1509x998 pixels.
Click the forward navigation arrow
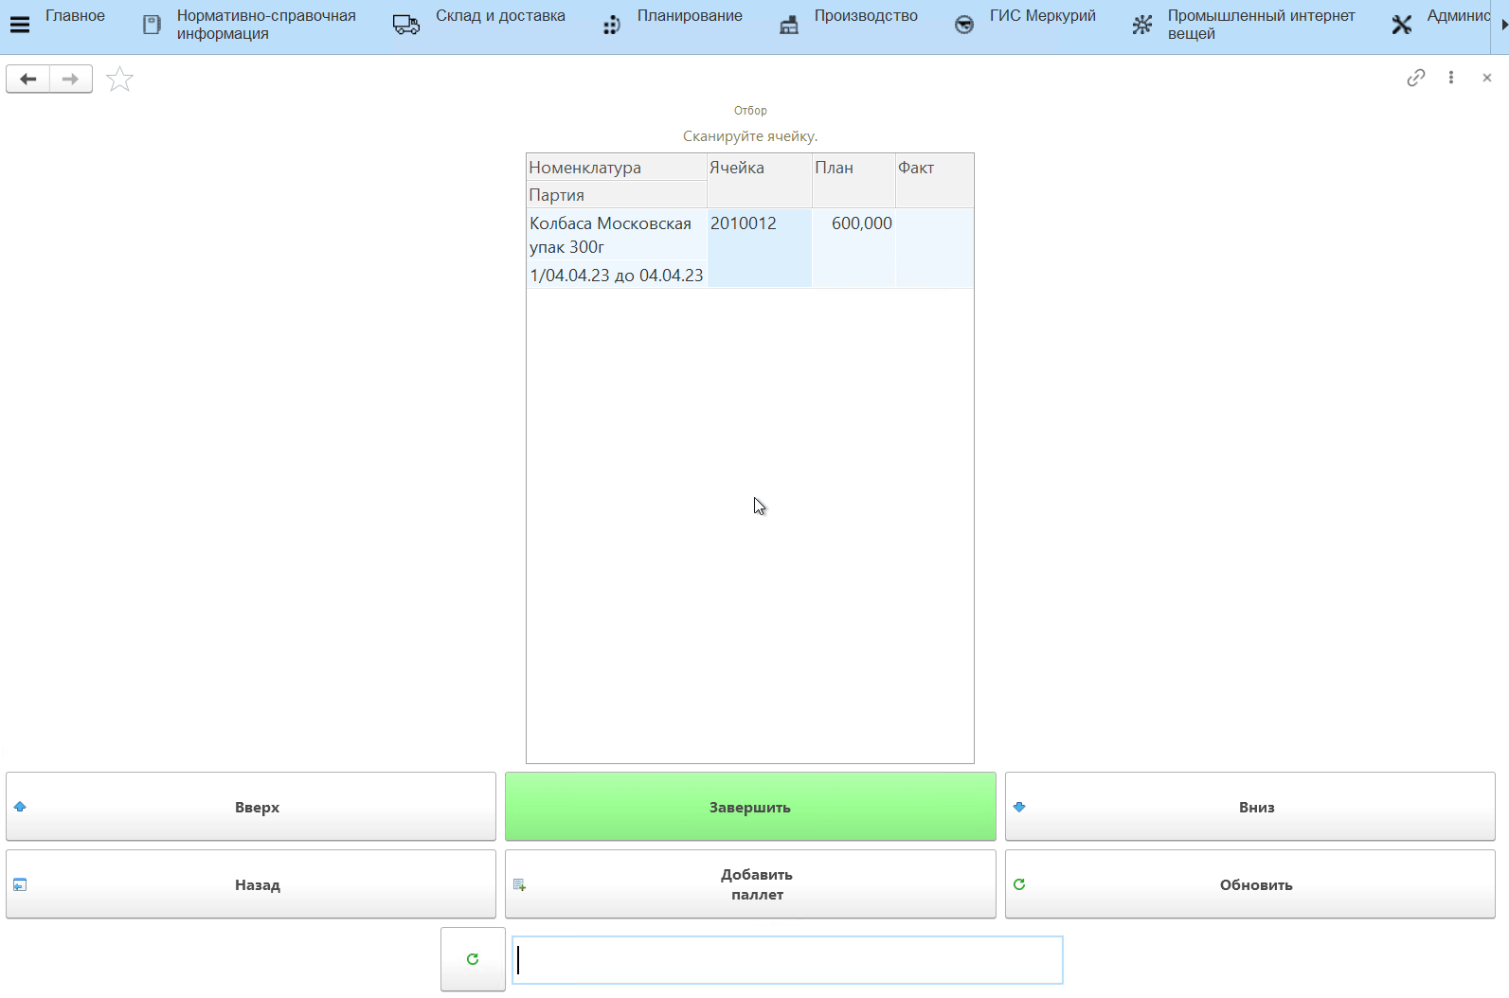[71, 79]
